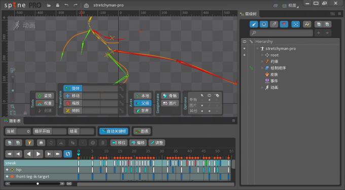Save project using the disk icon
Screen dimensions: 345x190
click(58, 5)
